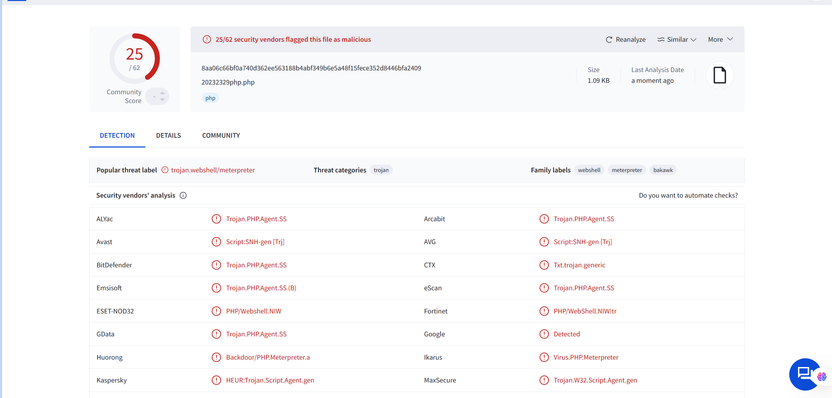Click the meterpreter family label

[x=626, y=170]
